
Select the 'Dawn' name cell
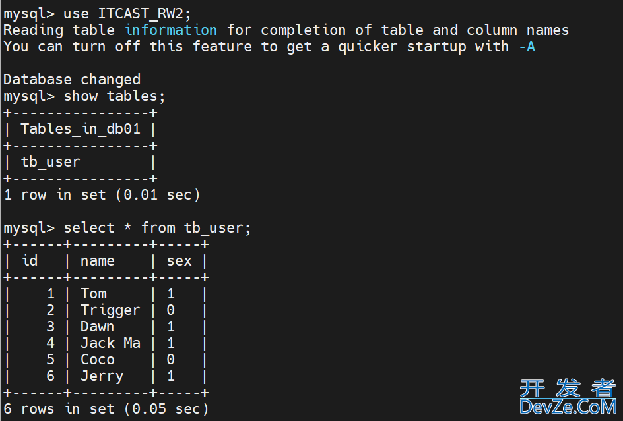click(98, 327)
